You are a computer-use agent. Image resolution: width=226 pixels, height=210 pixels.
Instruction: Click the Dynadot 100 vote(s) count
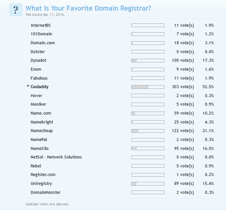183,60
